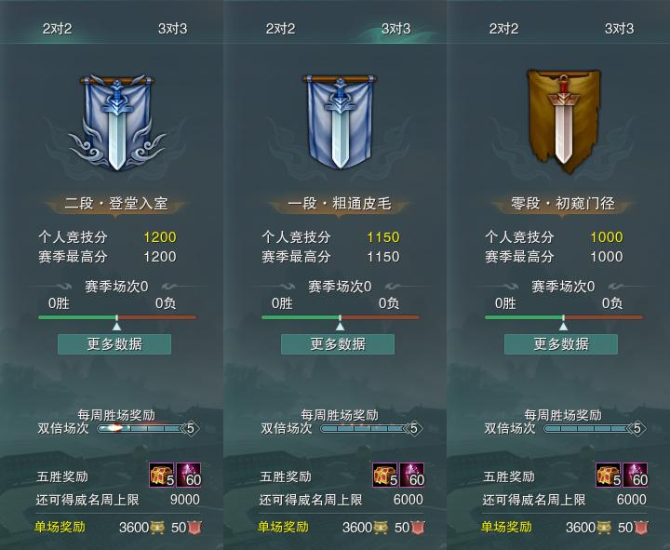670x550 pixels.
Task: Click the 一段·粗通皮毛 blue sword banner emblem
Action: (x=340, y=122)
